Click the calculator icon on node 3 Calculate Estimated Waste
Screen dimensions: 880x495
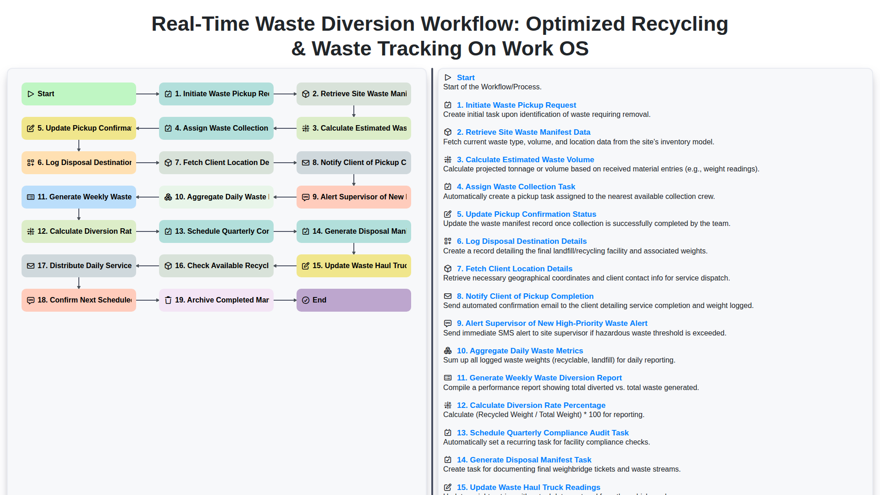306,128
